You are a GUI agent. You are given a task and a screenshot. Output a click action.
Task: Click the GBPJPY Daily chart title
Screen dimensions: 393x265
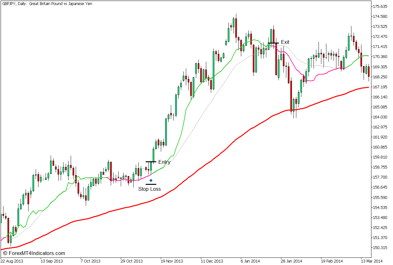(x=47, y=4)
